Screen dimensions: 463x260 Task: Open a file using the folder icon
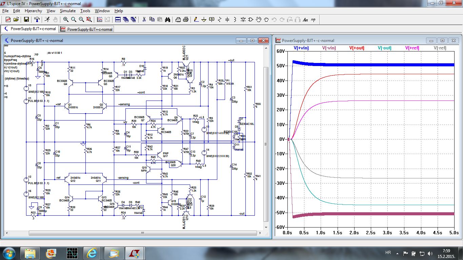pyautogui.click(x=16, y=20)
